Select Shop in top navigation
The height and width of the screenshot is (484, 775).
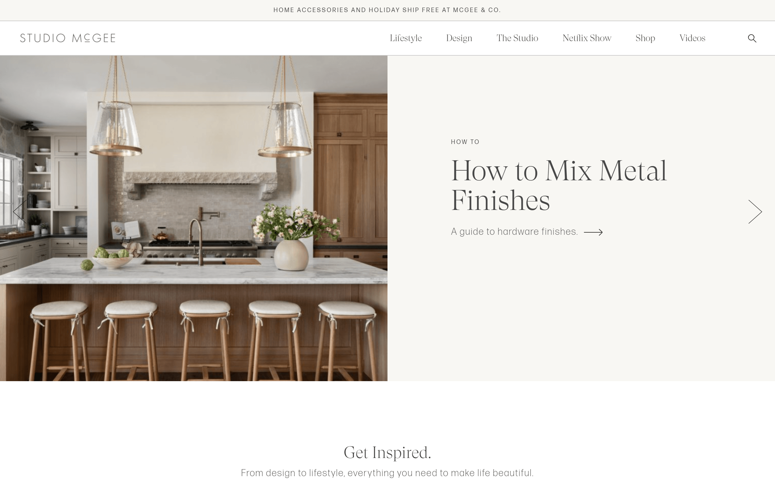point(645,38)
